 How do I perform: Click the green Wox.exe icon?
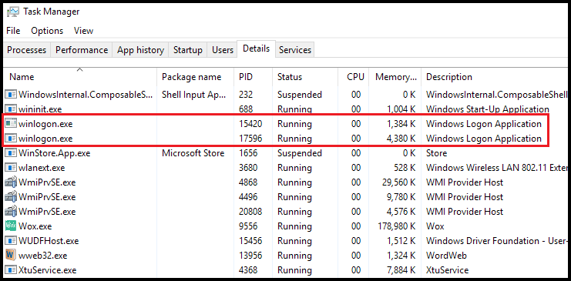[x=11, y=226]
